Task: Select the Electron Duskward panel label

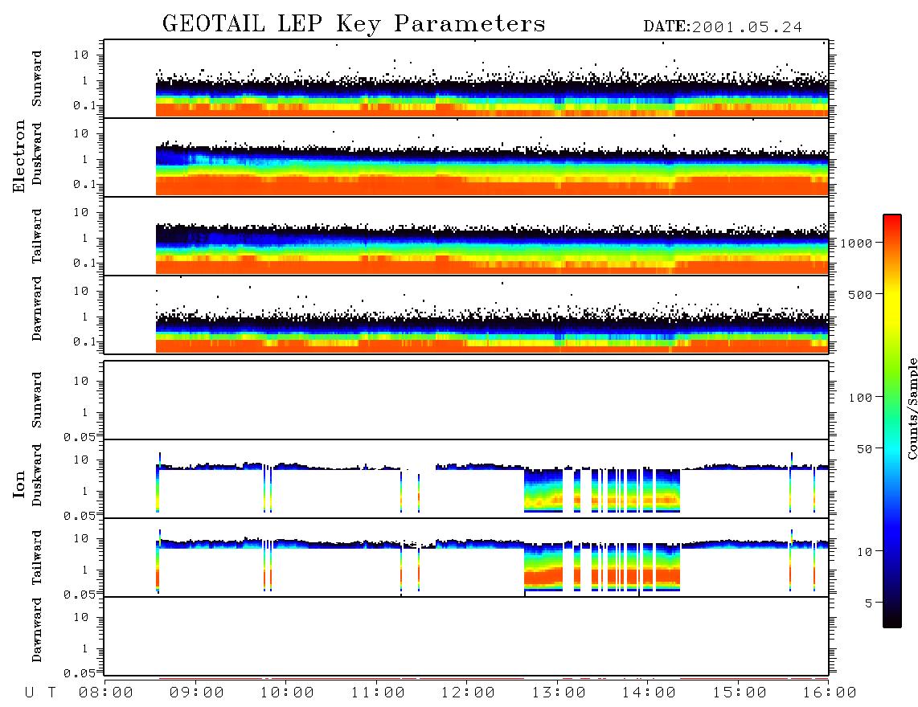Action: click(x=37, y=153)
